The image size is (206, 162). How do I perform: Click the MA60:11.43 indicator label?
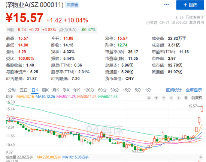[108, 97]
